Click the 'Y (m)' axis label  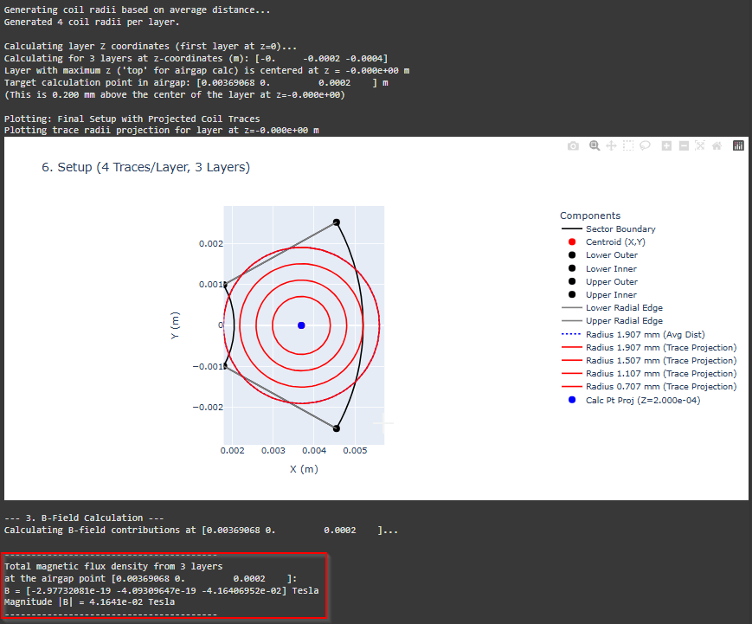175,325
